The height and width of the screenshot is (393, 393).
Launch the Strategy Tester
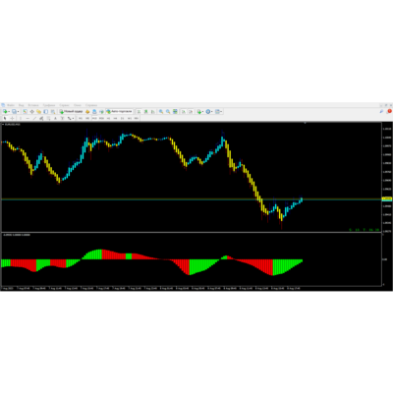[x=53, y=112]
